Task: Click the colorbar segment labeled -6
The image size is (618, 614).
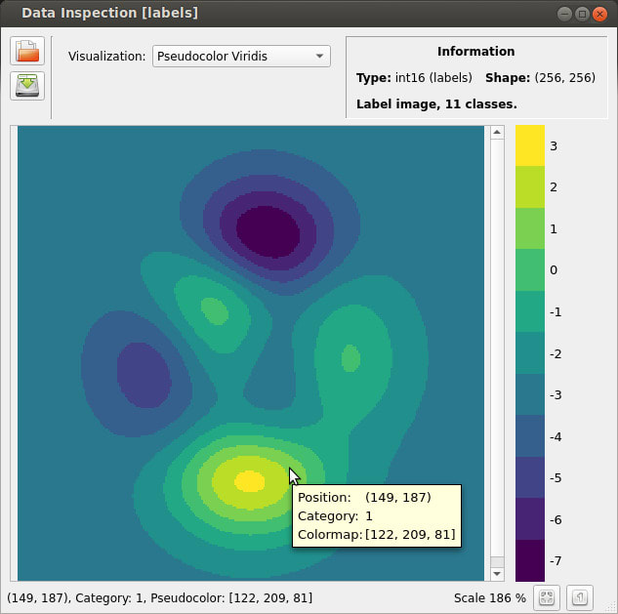Action: point(530,519)
